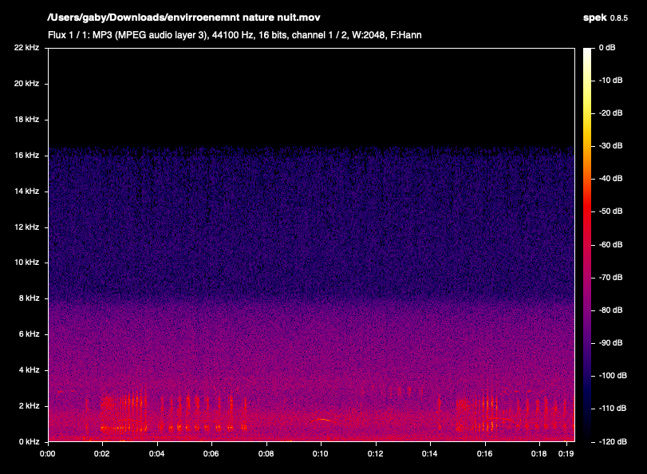Click the 0:10 time axis marker
This screenshot has width=647, height=474.
tap(321, 453)
